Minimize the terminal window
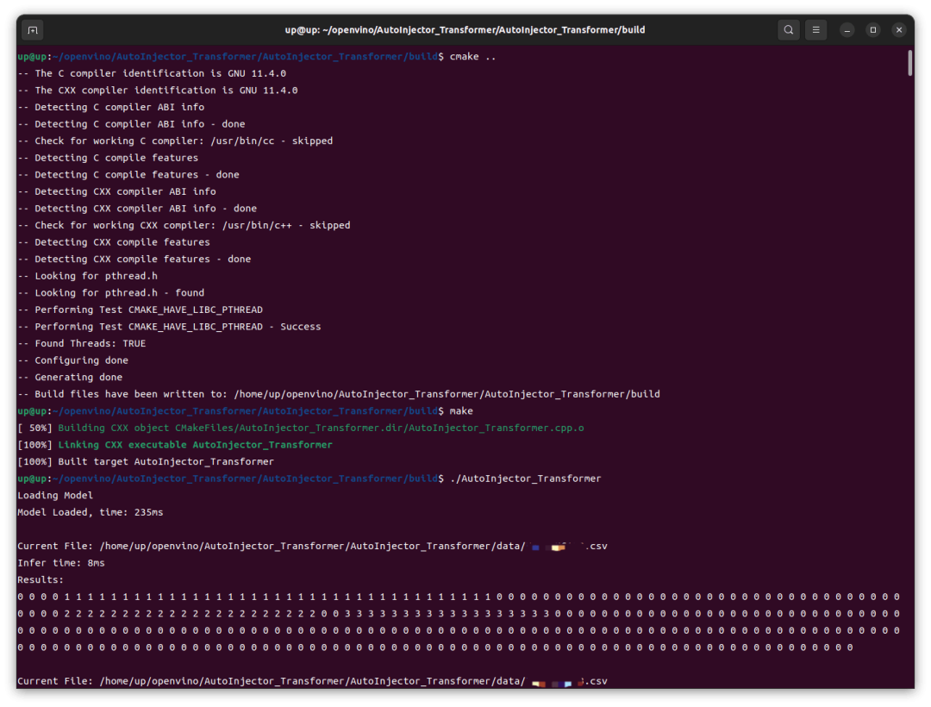 pos(847,30)
